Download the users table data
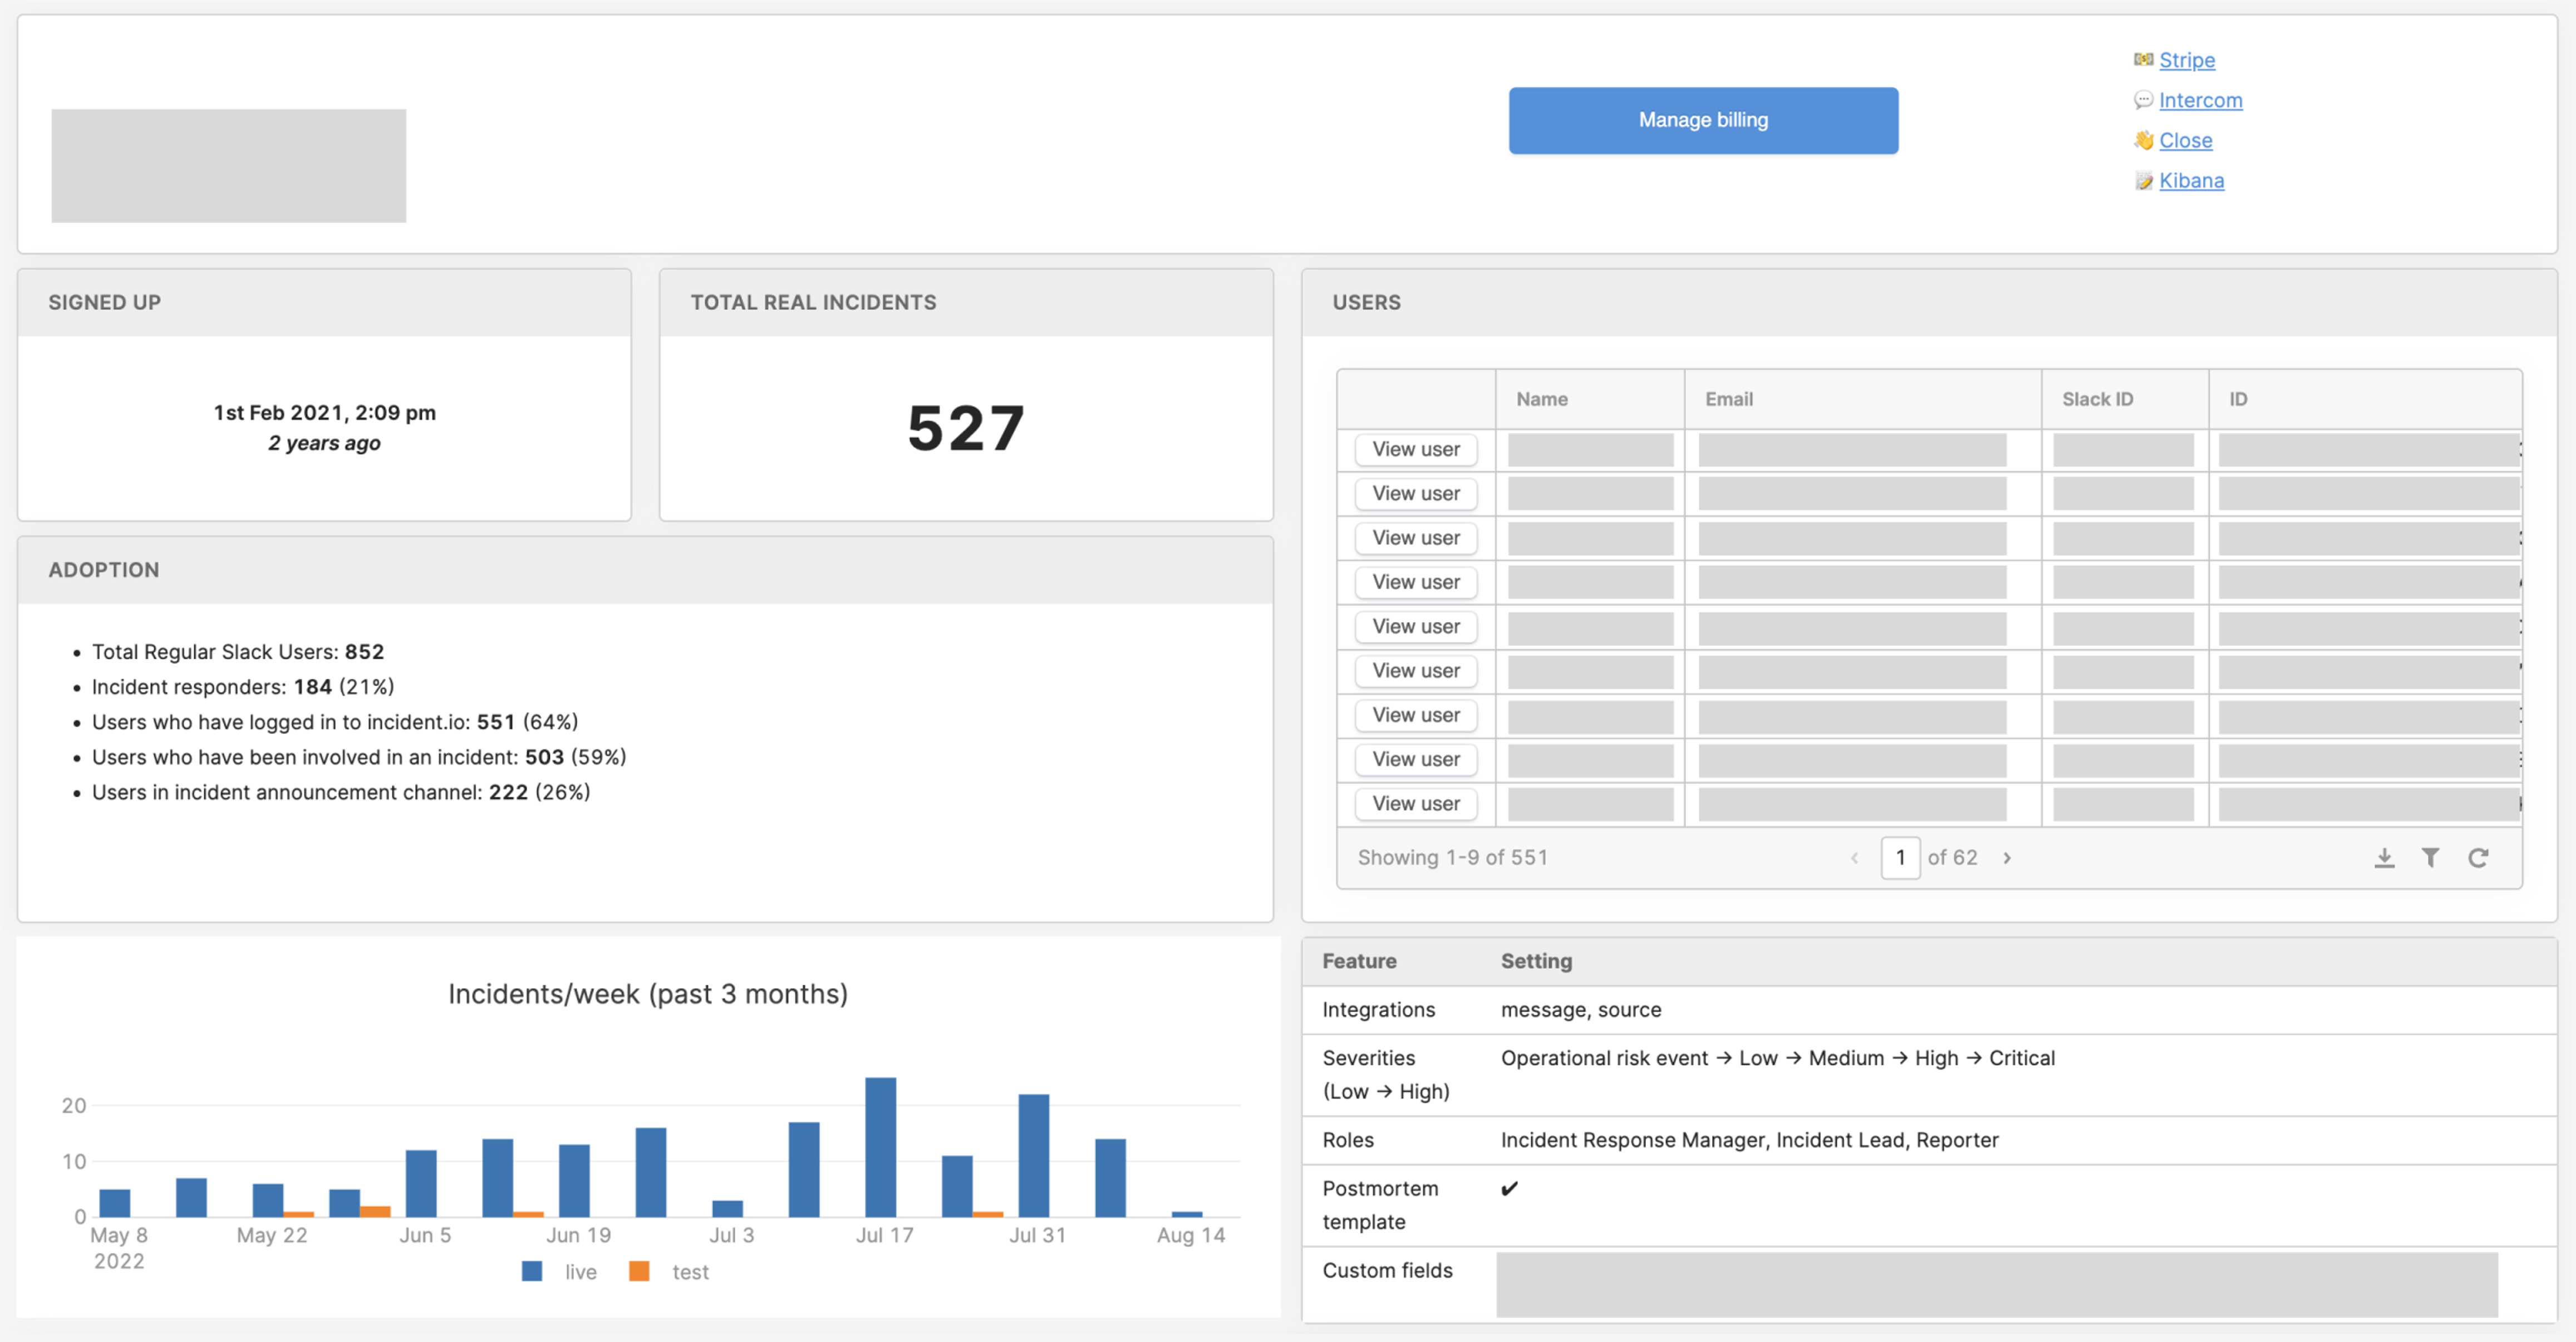 pos(2384,857)
